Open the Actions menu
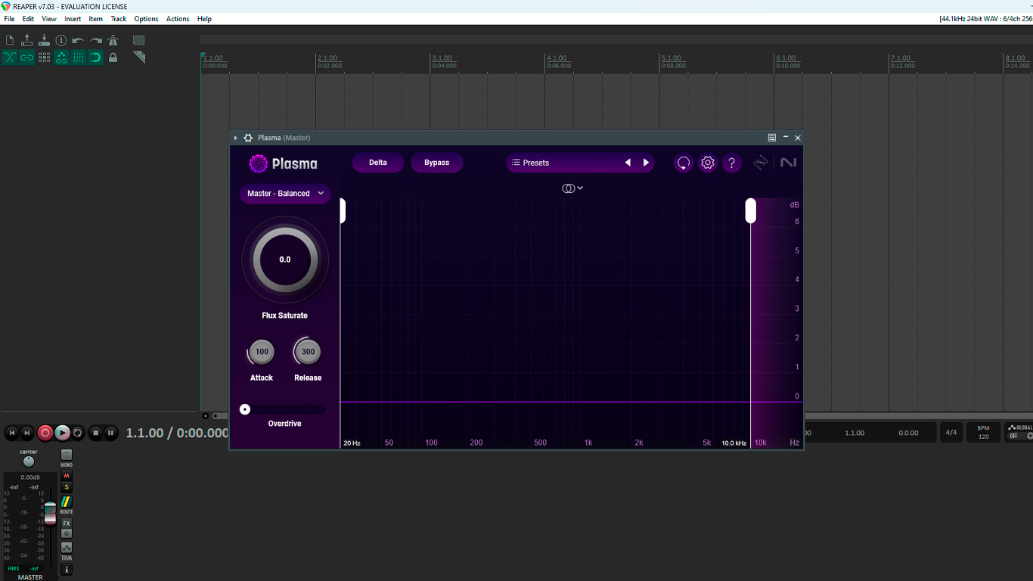 pos(178,19)
